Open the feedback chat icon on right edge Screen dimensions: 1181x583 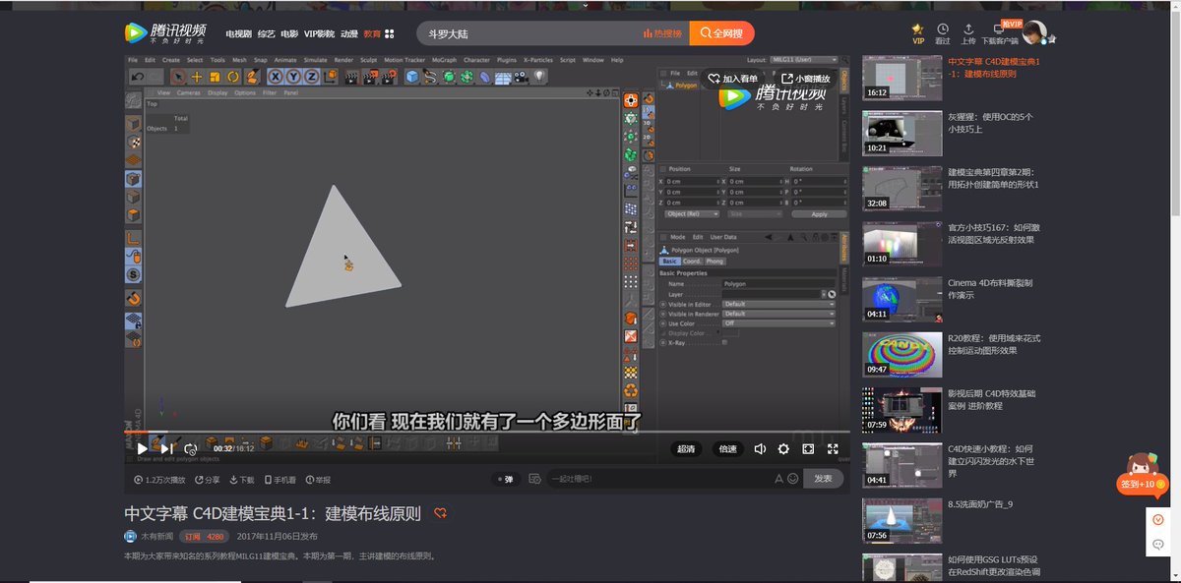click(1158, 544)
